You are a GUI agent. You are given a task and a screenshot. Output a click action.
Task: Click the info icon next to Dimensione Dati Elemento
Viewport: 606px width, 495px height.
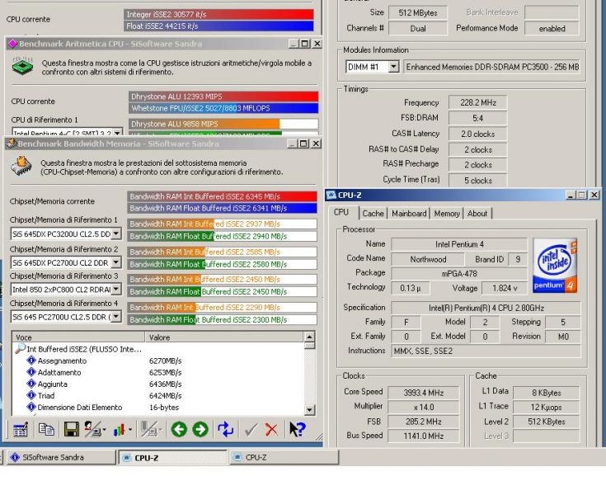pyautogui.click(x=31, y=408)
